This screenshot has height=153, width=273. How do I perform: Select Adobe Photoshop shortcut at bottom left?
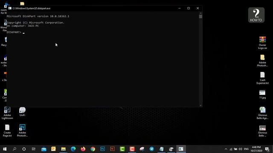point(22,130)
